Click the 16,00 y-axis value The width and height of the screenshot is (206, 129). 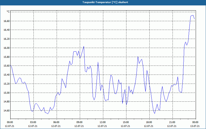click(x=7, y=48)
